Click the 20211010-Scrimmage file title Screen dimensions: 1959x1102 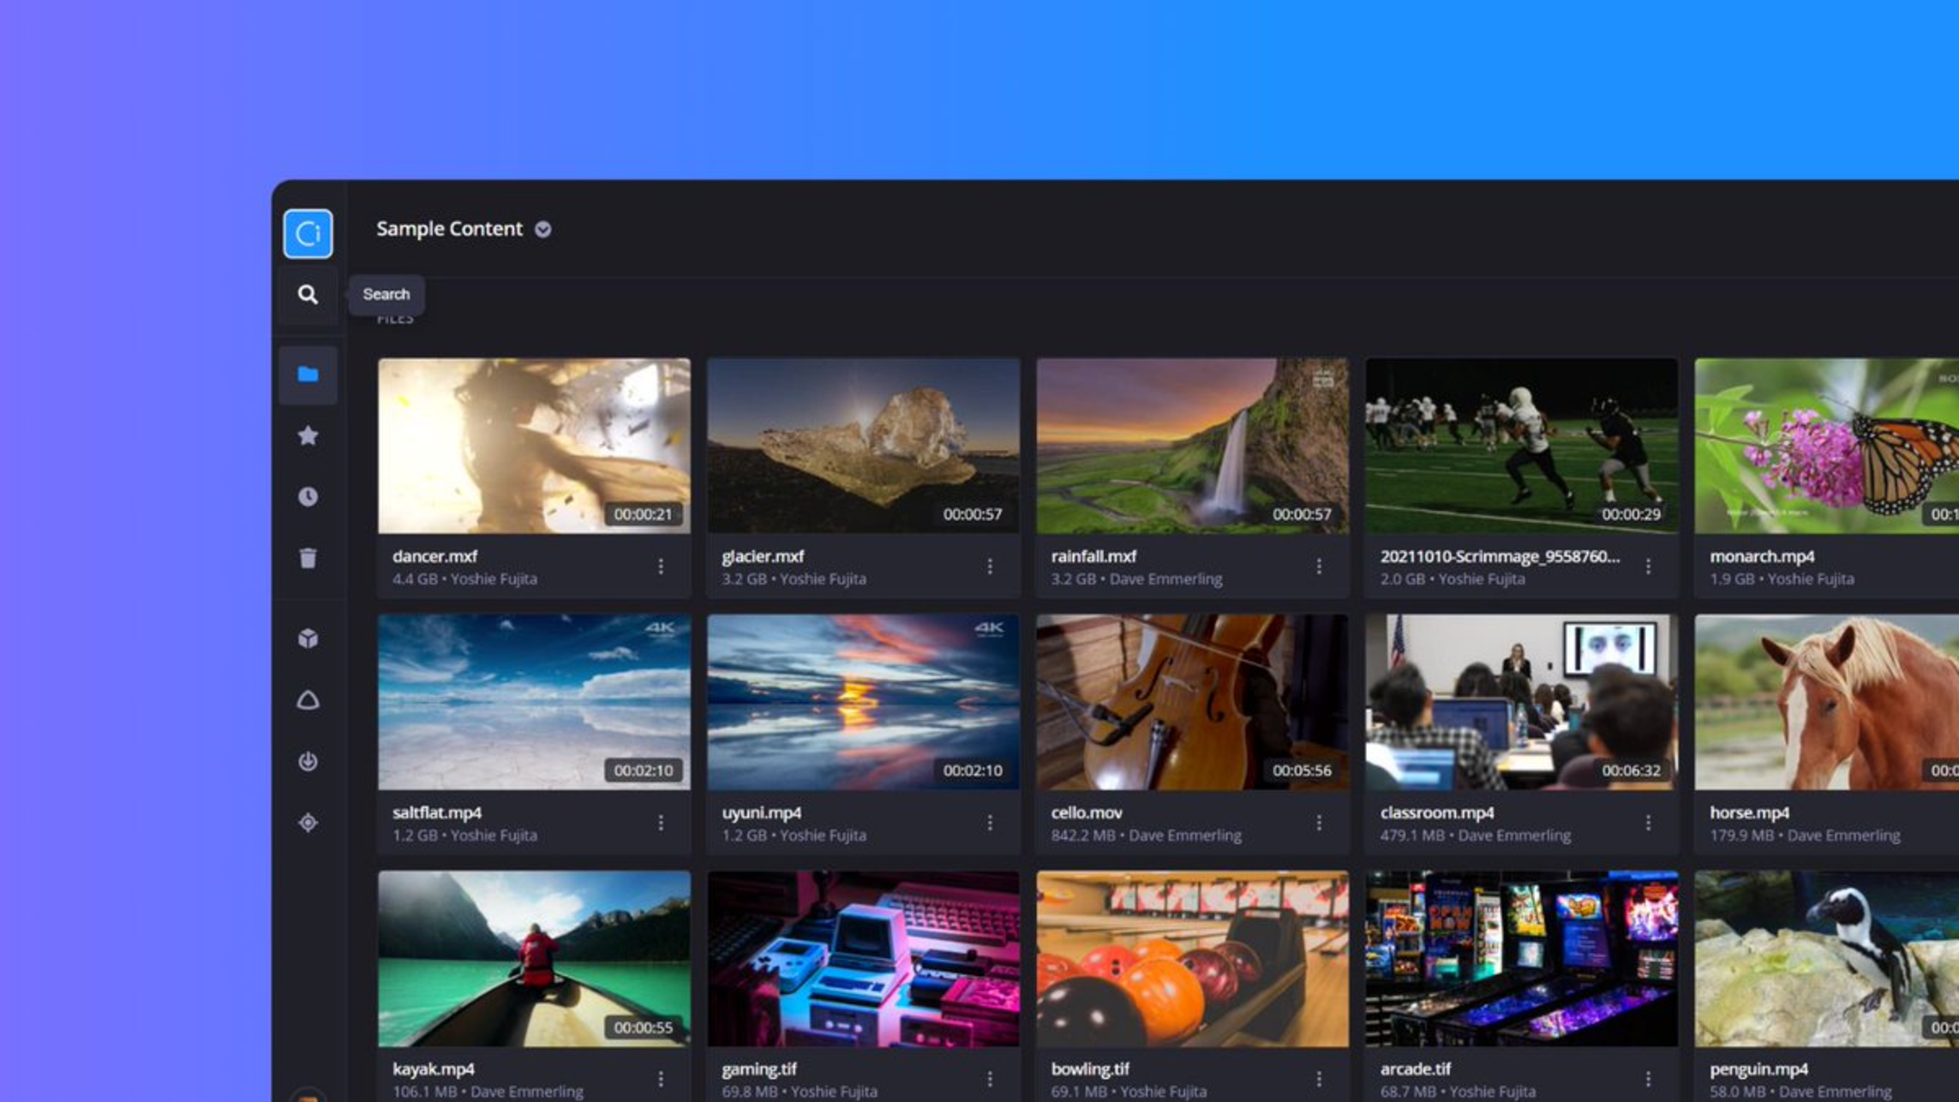1500,556
